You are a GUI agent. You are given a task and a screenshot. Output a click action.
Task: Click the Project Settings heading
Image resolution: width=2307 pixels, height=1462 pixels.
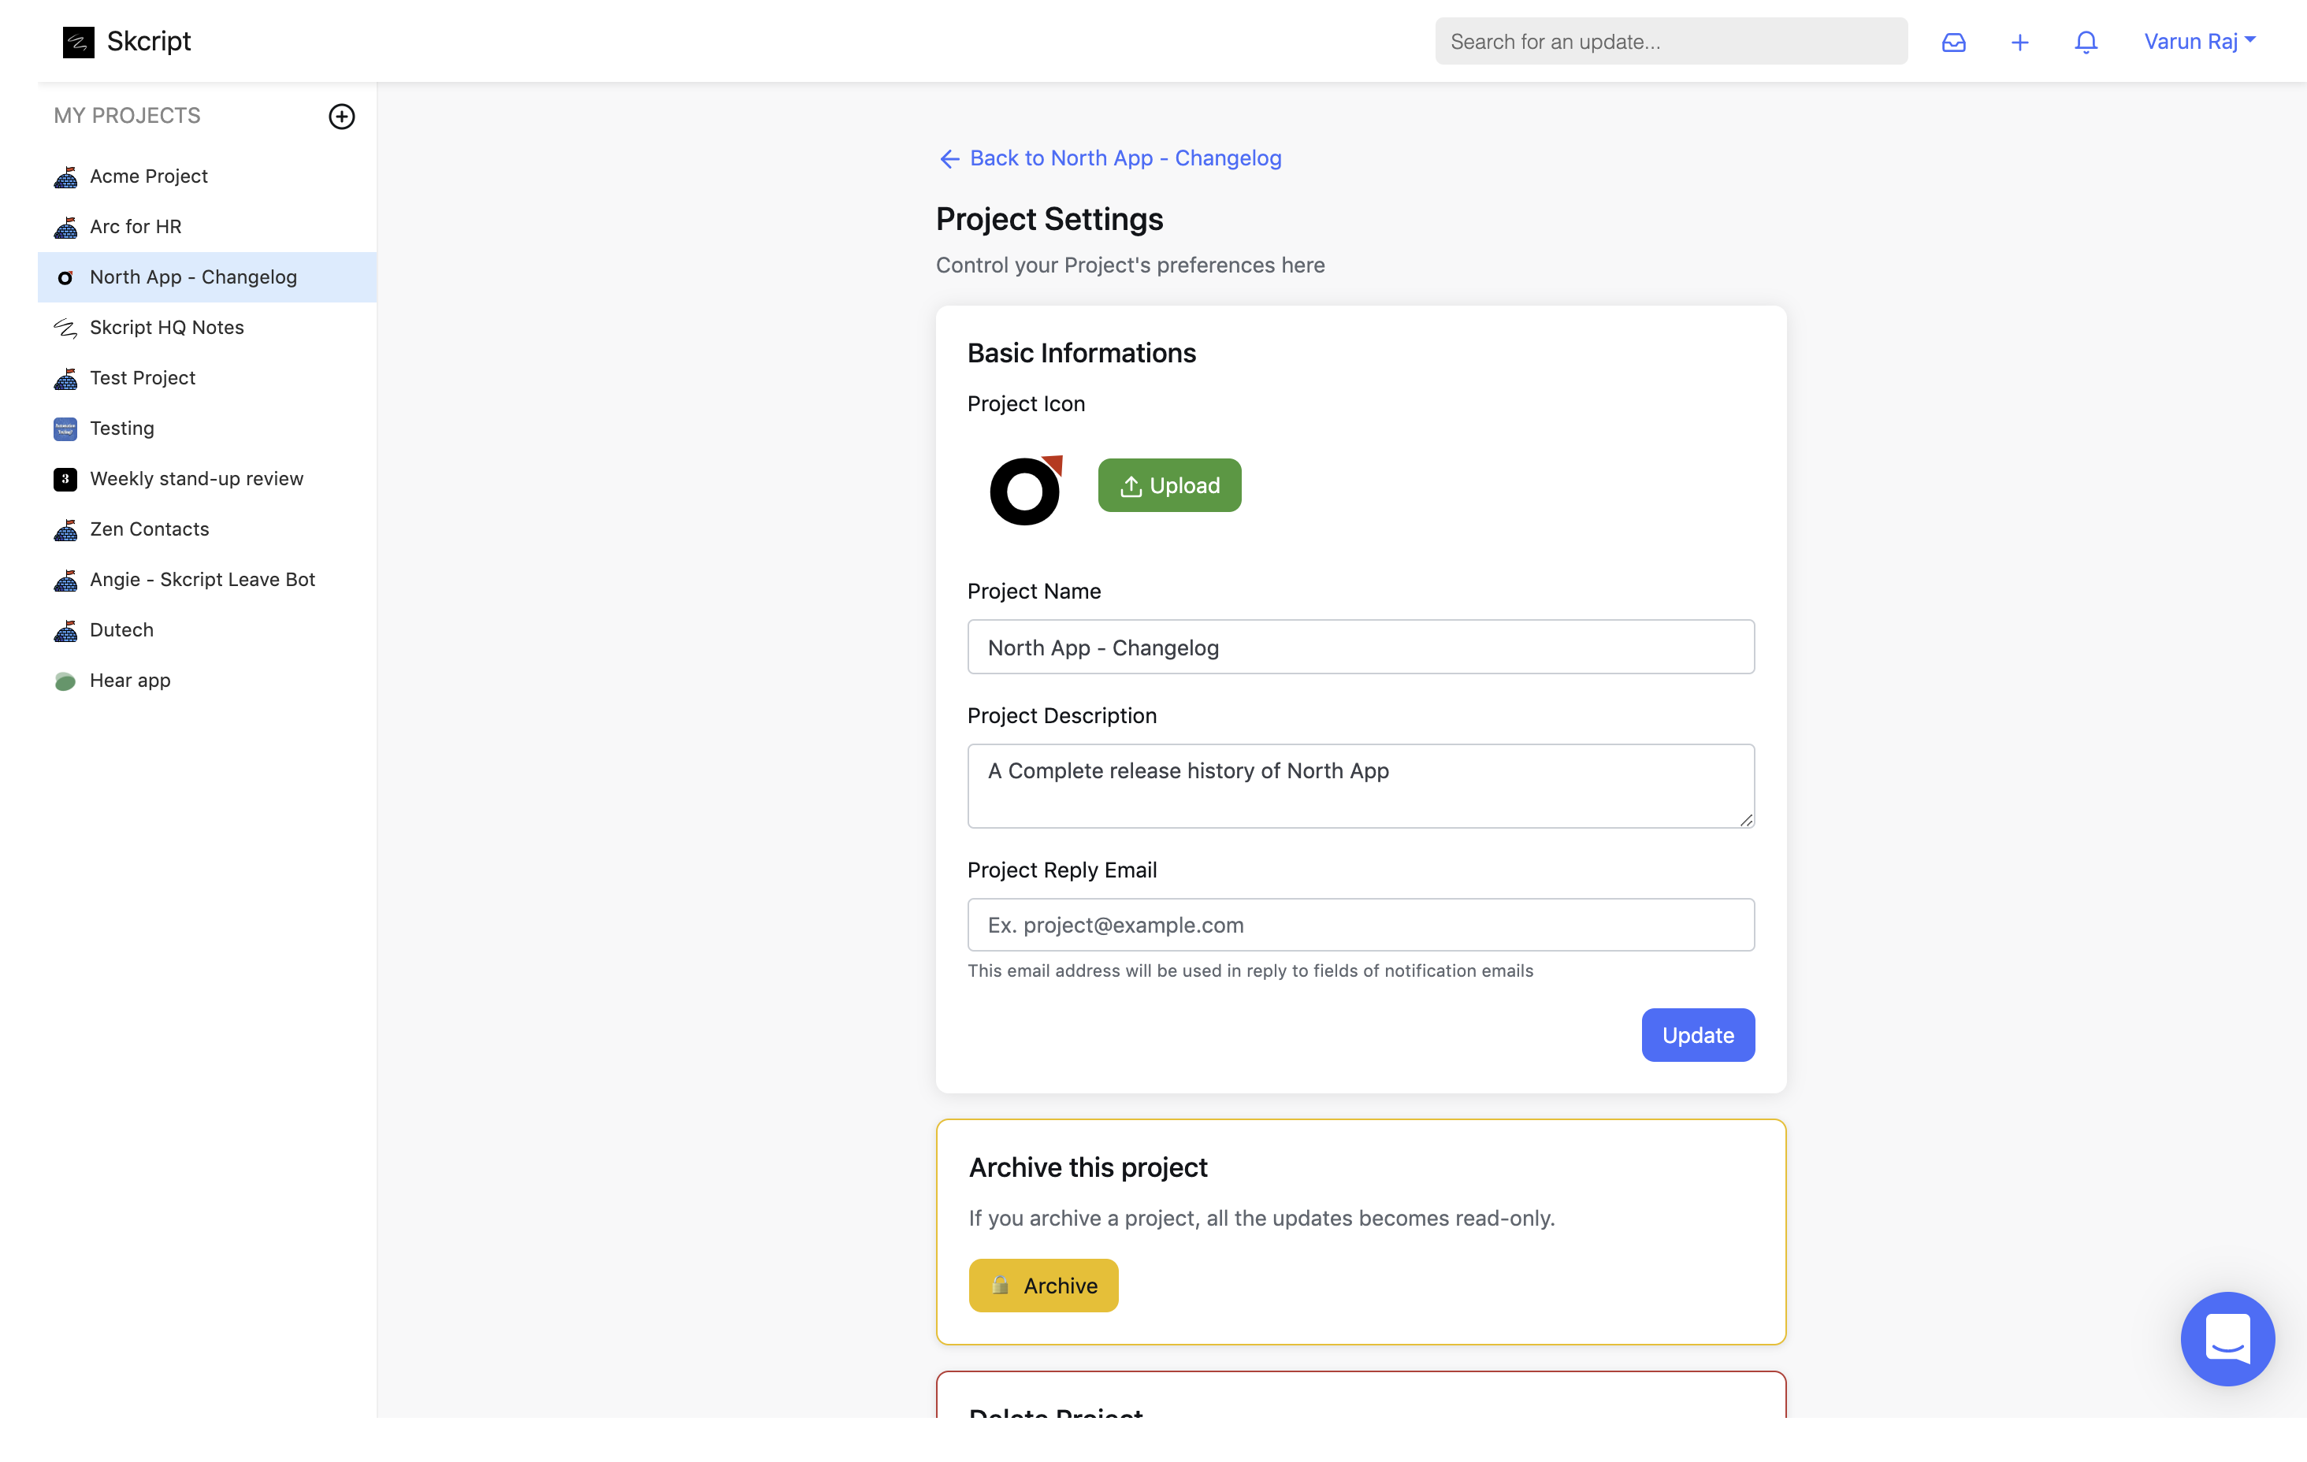[1049, 220]
